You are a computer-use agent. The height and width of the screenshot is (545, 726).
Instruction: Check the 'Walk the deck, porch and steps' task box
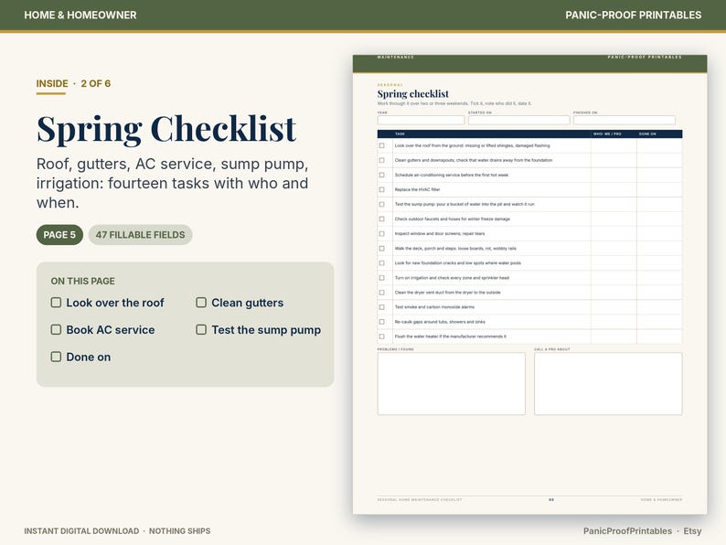382,249
